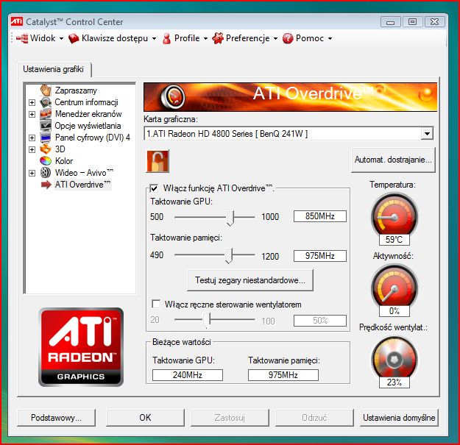Screen dimensions: 460x445
Task: Expand the Wideo – Avivo tree node
Action: point(32,173)
